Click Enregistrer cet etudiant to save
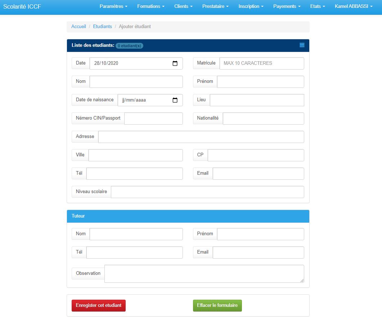Screen dimensions: 382x322 coord(98,305)
